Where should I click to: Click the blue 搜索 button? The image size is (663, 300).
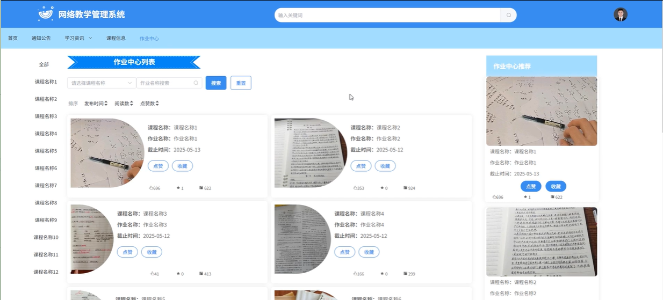click(x=216, y=83)
